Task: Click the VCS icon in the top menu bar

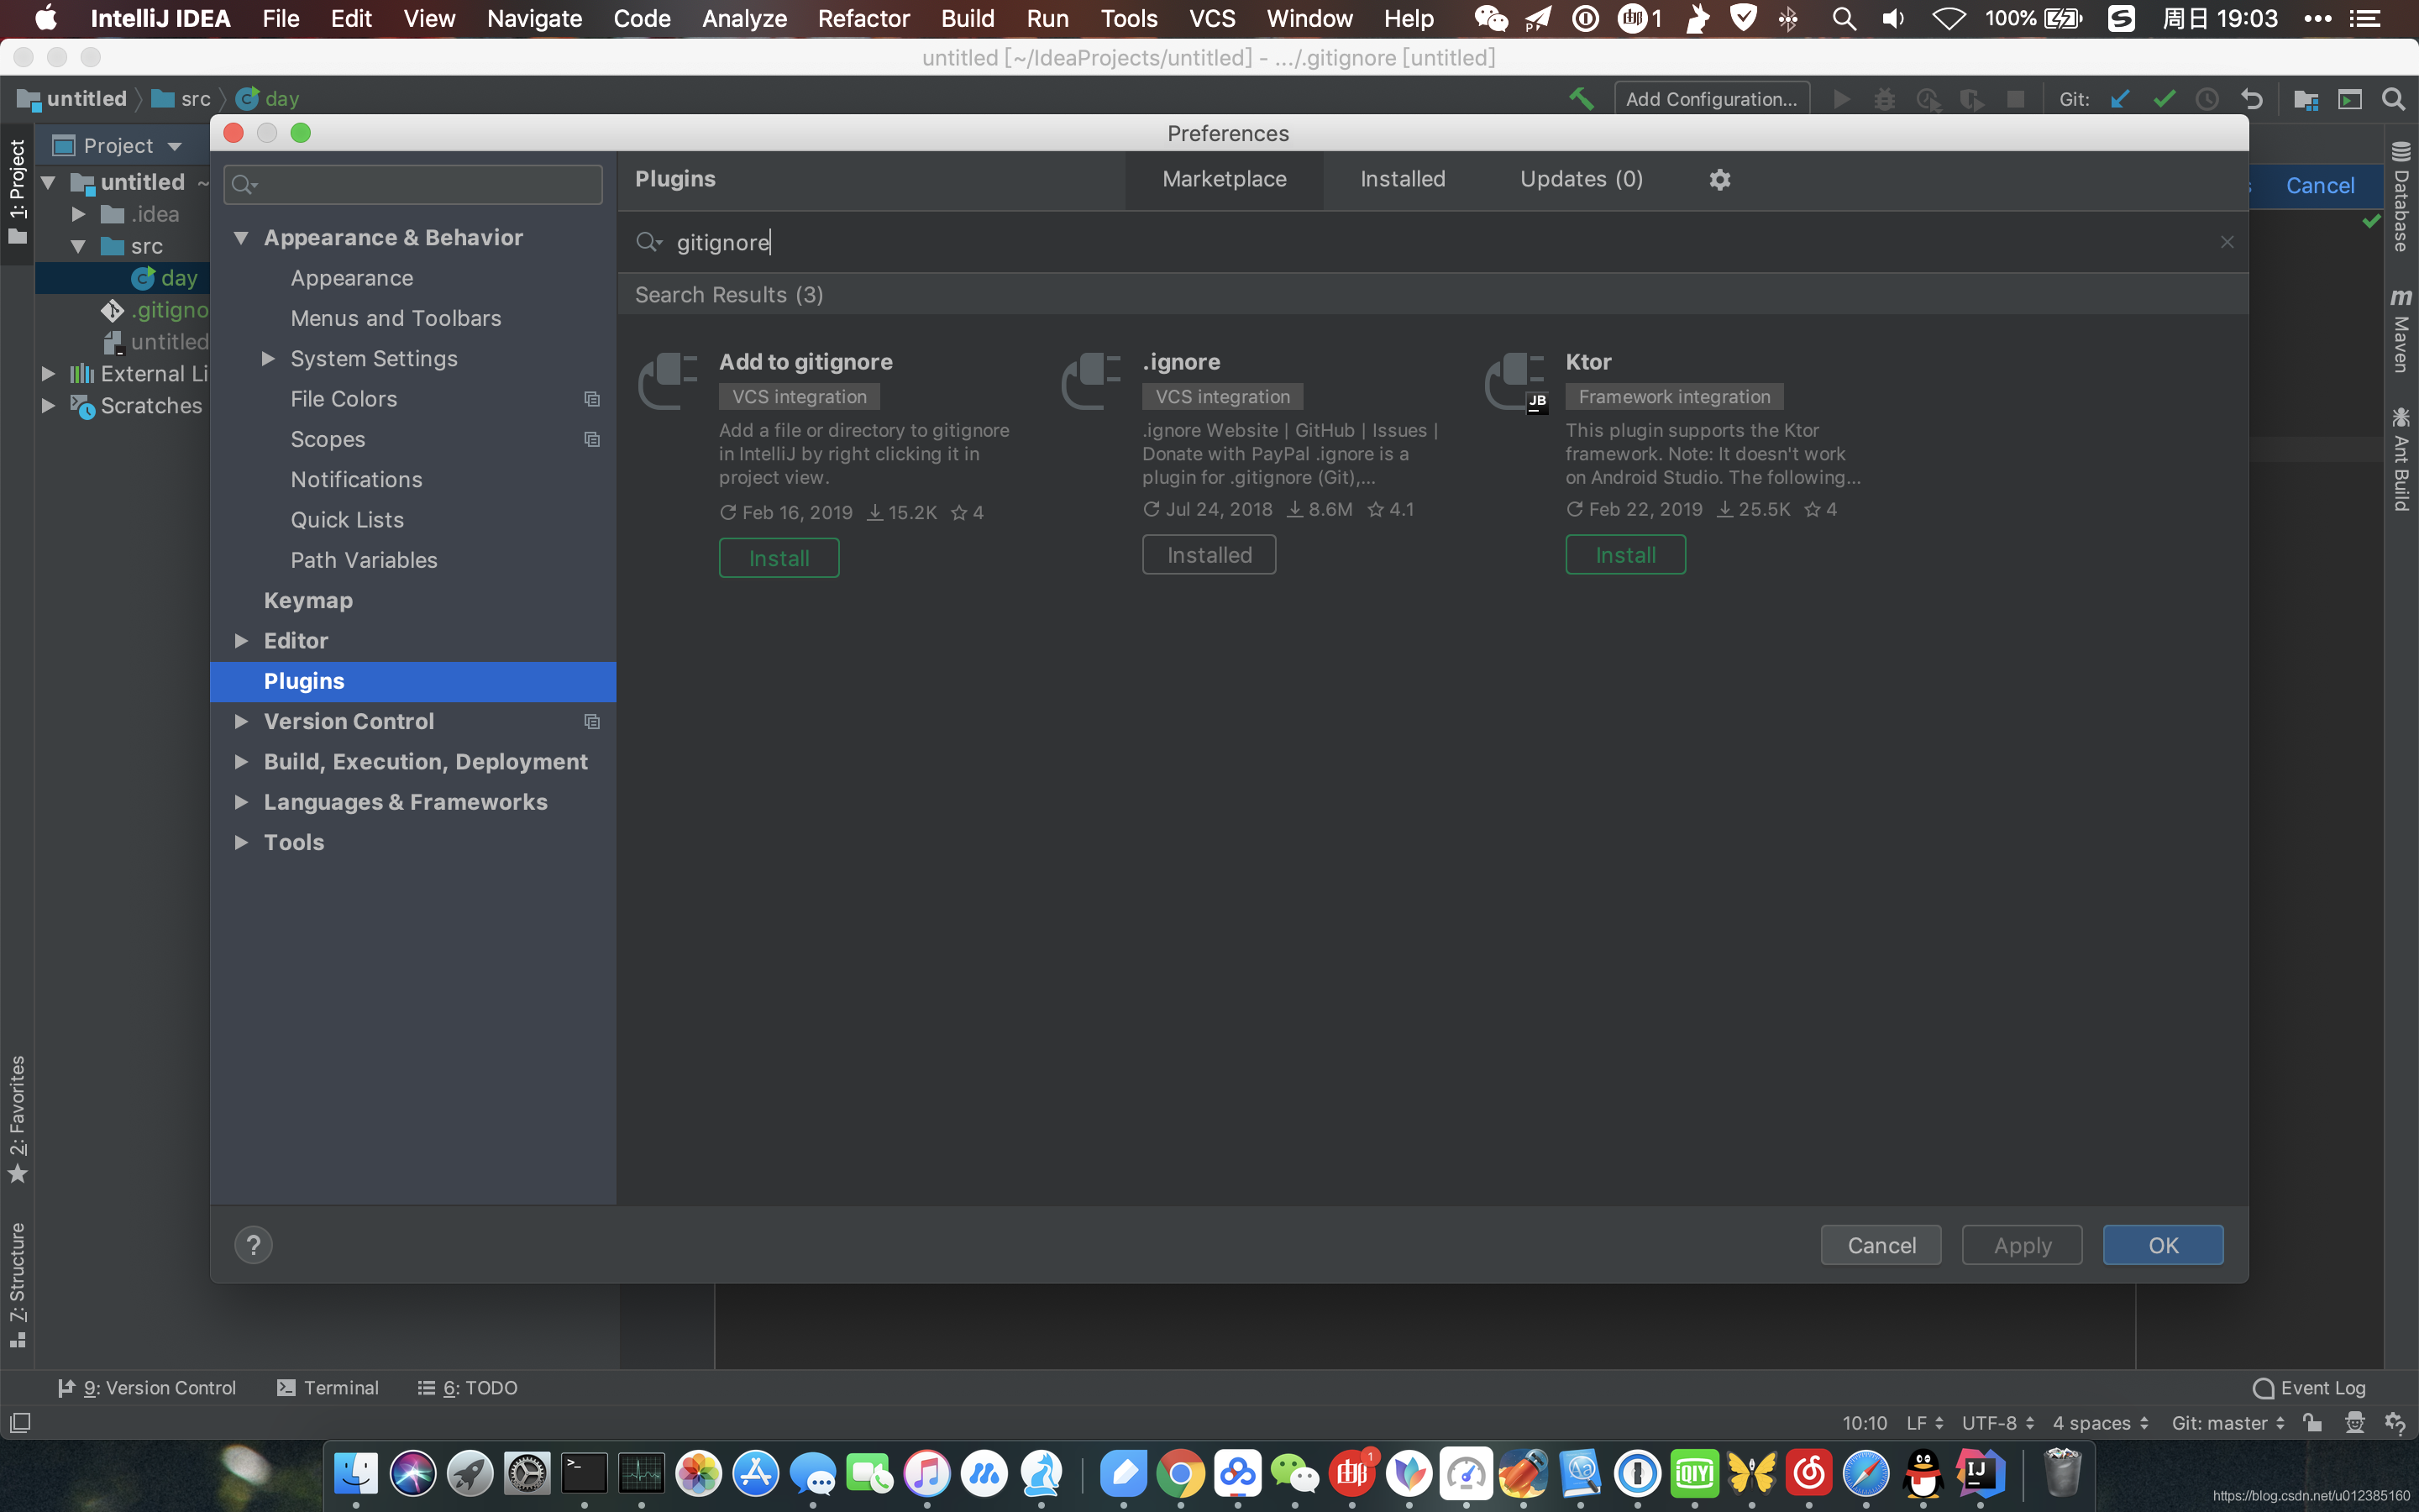Action: [1212, 19]
